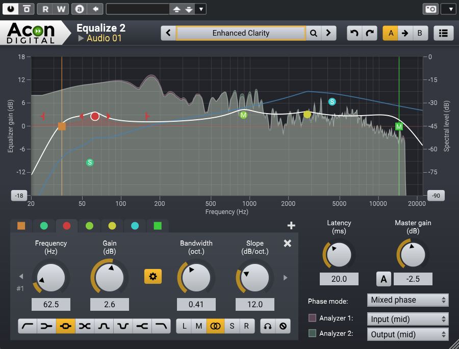Click the gain value field 2.6
Screen dimensions: 459x349
tap(110, 305)
